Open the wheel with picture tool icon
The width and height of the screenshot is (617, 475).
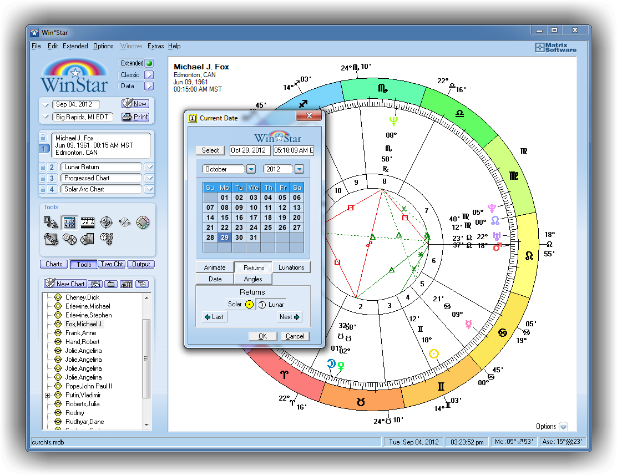click(x=87, y=239)
